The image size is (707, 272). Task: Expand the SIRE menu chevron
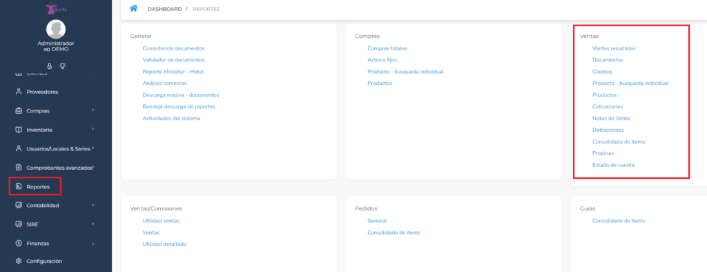93,224
